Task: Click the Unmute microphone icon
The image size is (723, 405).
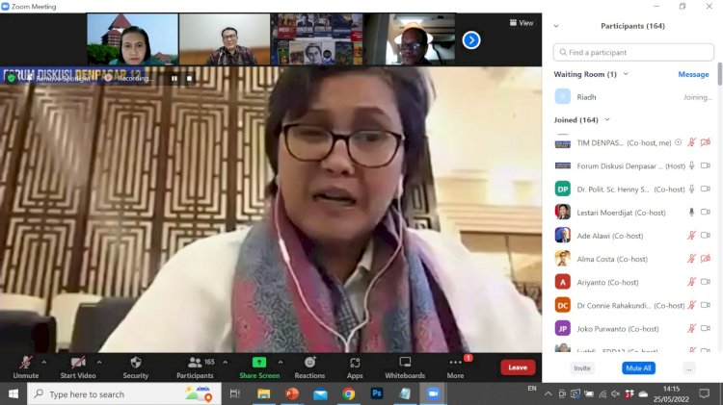Action: (x=26, y=363)
